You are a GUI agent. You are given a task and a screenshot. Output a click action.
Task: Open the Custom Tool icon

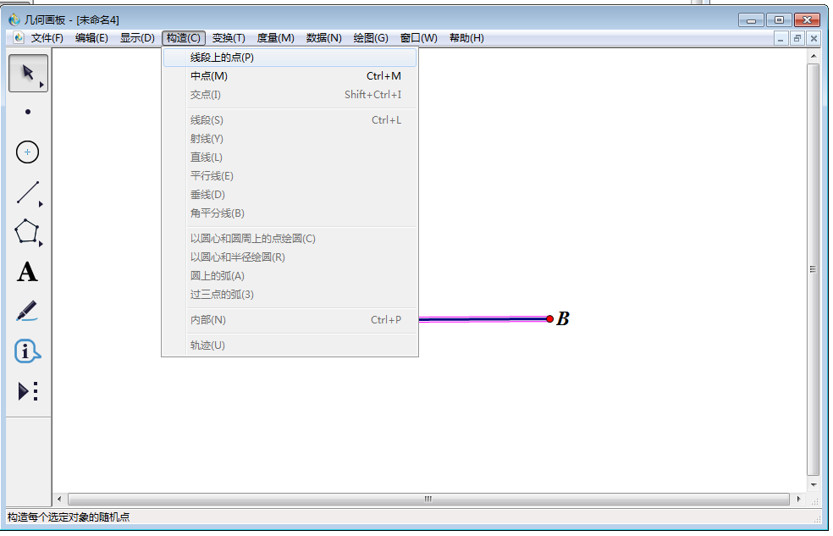26,391
